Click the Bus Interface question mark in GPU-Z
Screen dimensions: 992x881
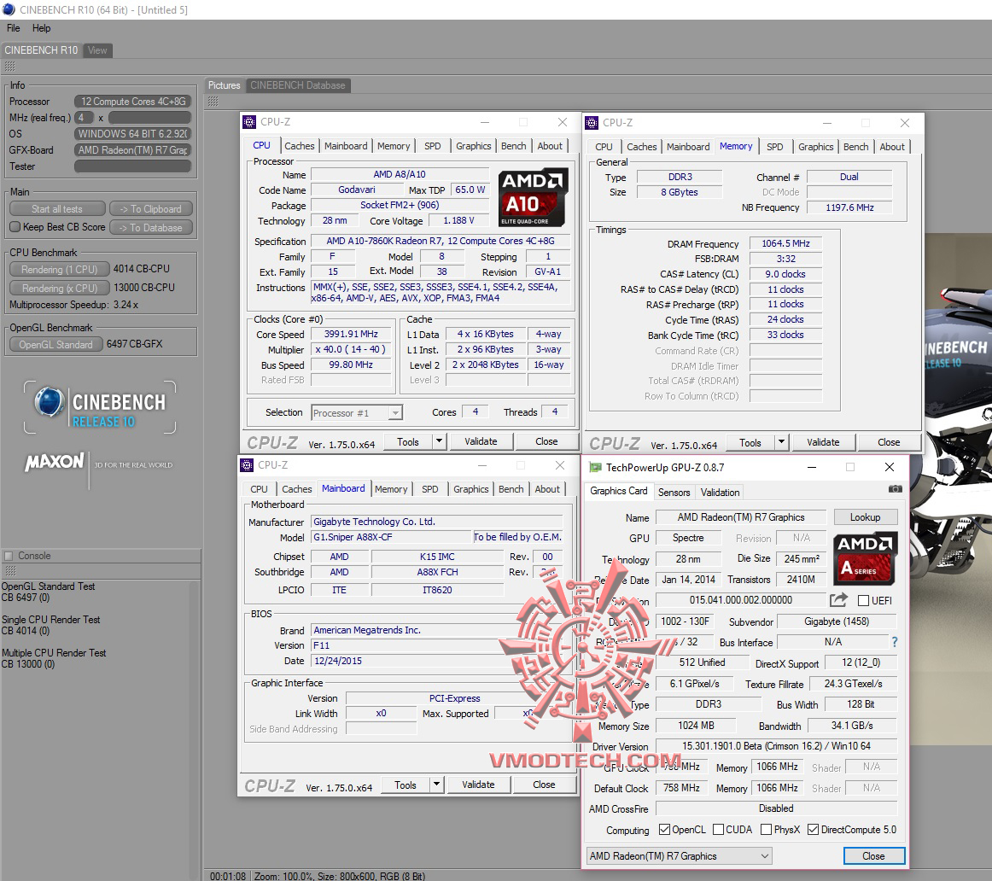[895, 642]
